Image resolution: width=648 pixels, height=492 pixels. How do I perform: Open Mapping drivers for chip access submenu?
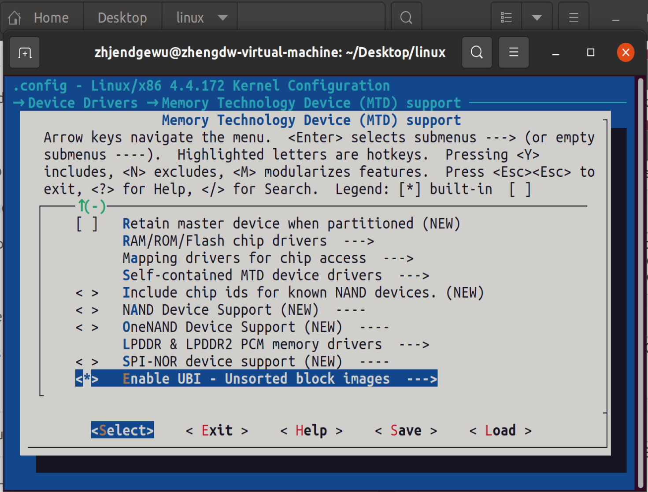[x=268, y=258]
